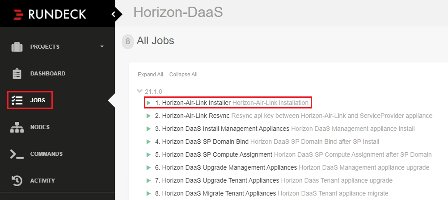
Task: Click Collapse All link
Action: (183, 75)
